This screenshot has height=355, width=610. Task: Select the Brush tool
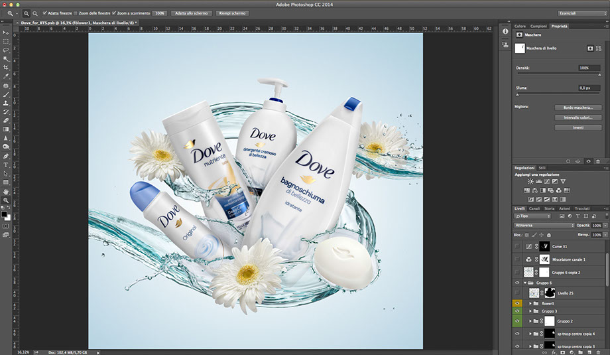6,94
